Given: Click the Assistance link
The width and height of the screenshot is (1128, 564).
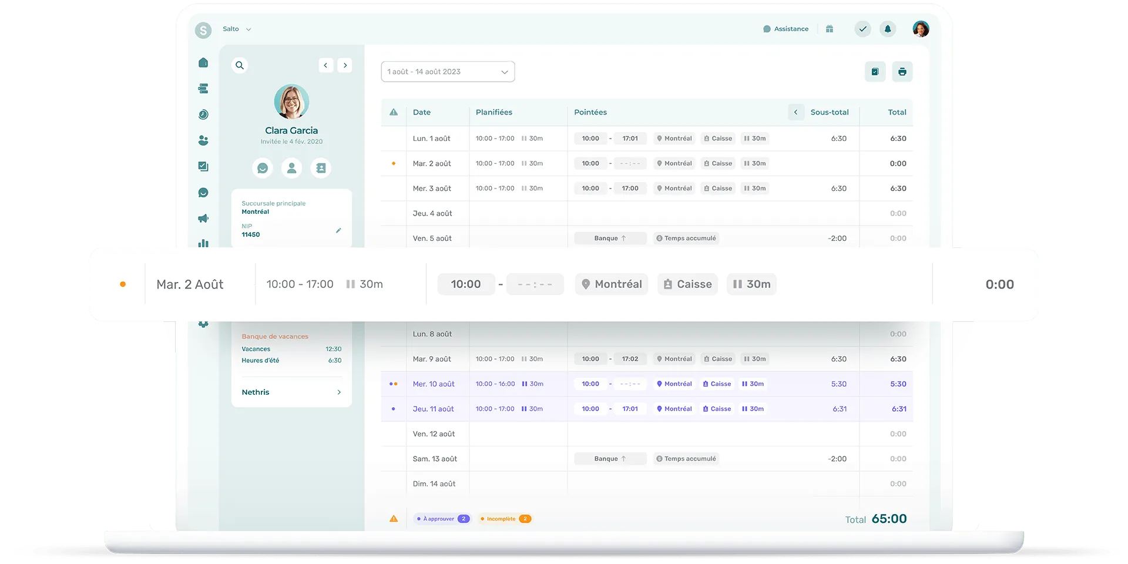Looking at the screenshot, I should coord(785,29).
